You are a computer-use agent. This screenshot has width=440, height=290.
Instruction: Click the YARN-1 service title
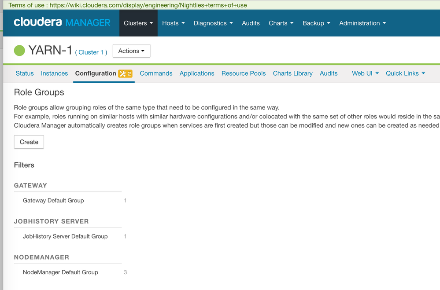tap(50, 51)
